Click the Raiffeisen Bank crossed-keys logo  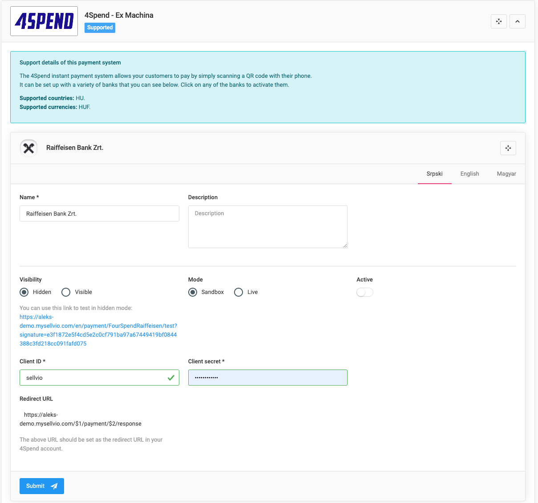[28, 147]
